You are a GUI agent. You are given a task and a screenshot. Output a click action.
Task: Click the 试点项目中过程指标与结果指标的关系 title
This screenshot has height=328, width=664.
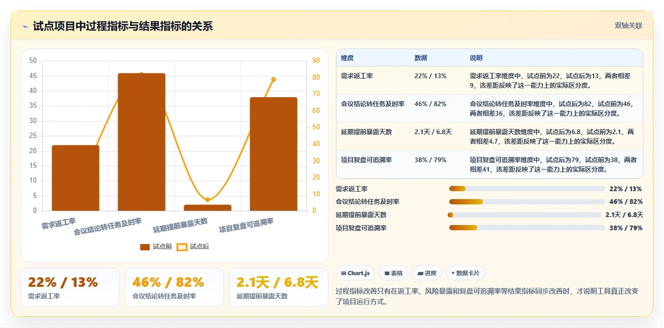[x=123, y=26]
